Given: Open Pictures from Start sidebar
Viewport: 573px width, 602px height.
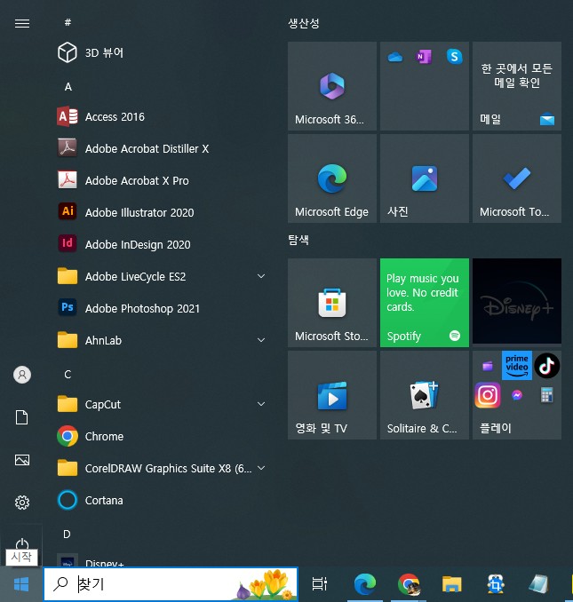Looking at the screenshot, I should tap(22, 460).
